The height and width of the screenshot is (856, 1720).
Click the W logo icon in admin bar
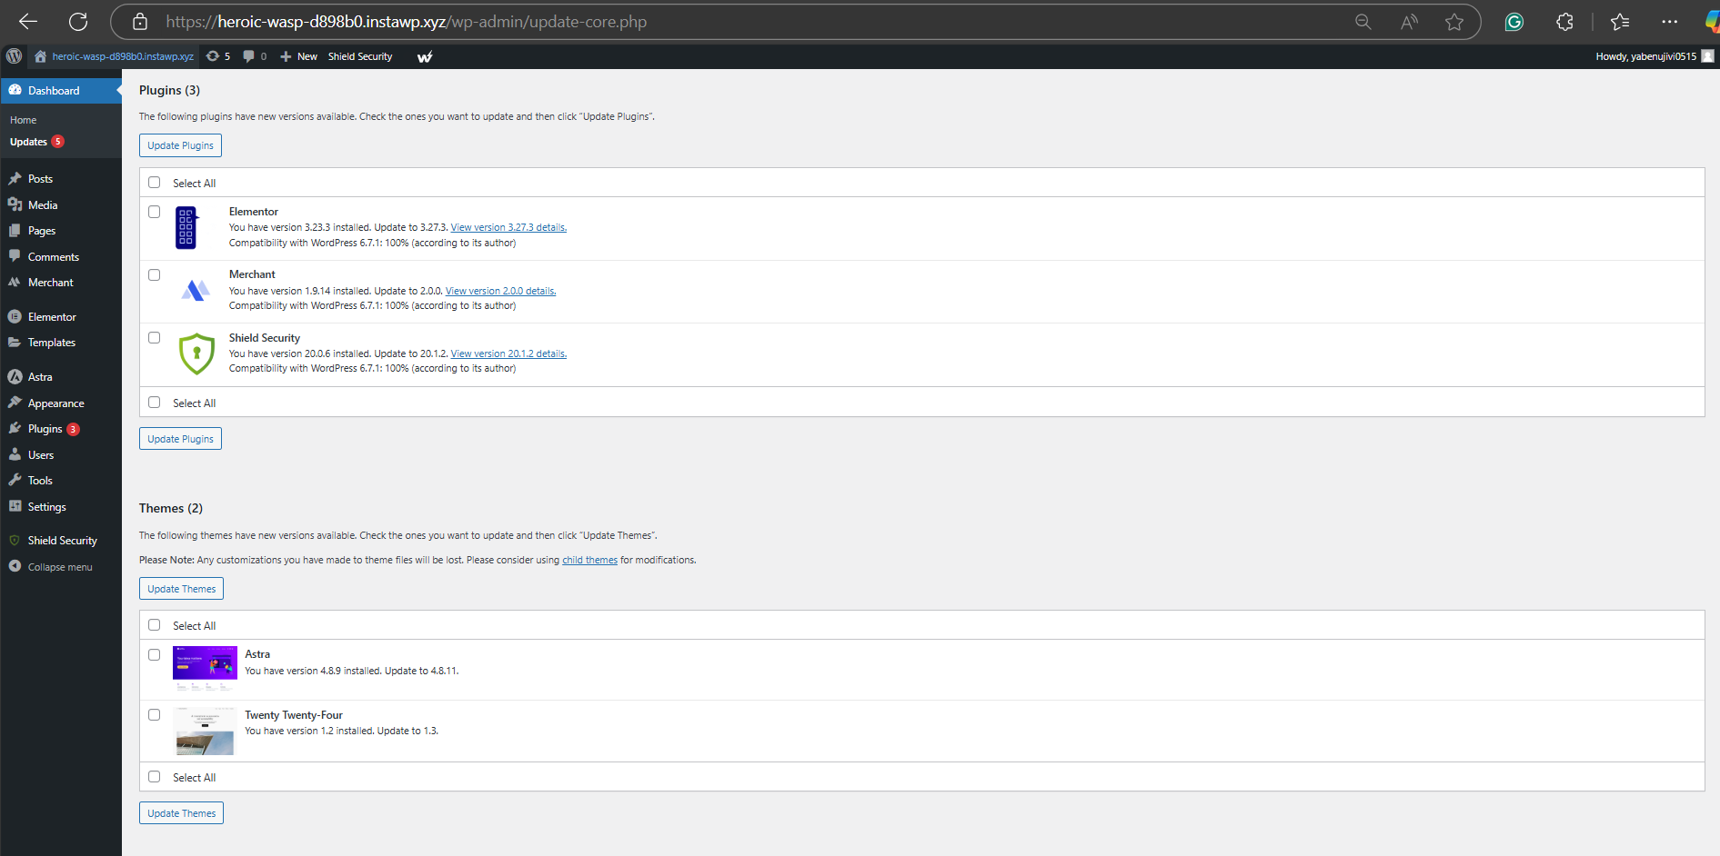coord(425,56)
